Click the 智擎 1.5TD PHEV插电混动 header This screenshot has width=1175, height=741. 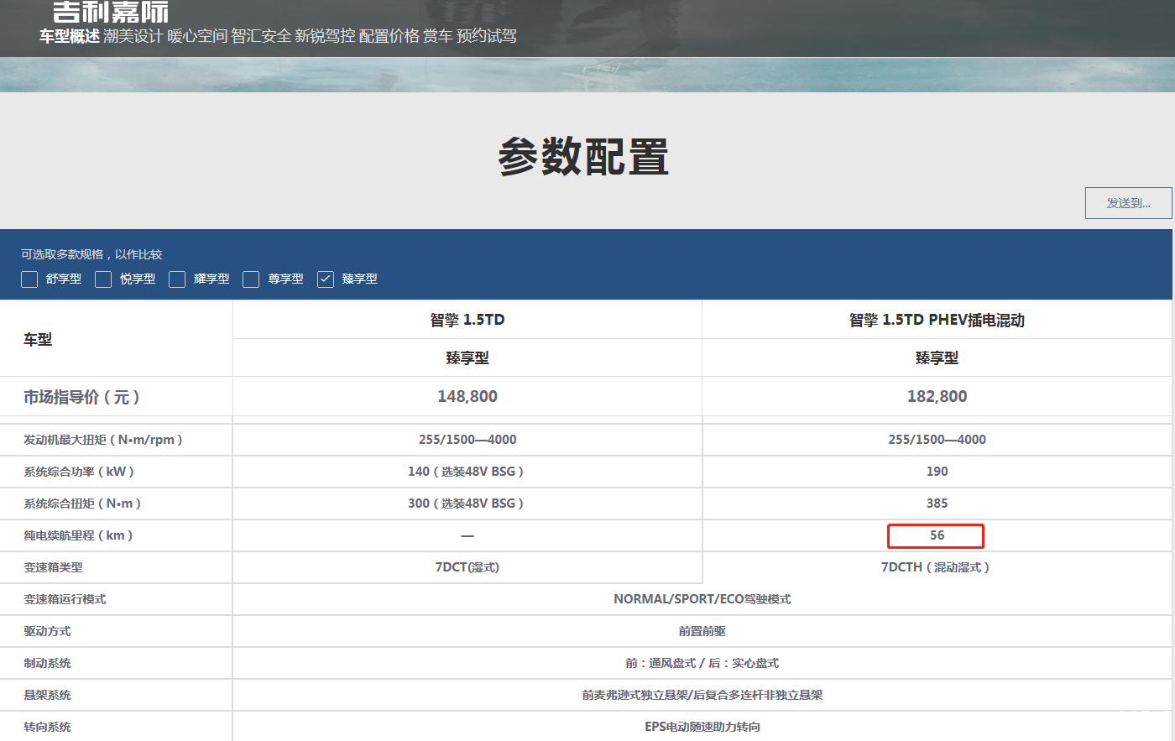tap(937, 320)
